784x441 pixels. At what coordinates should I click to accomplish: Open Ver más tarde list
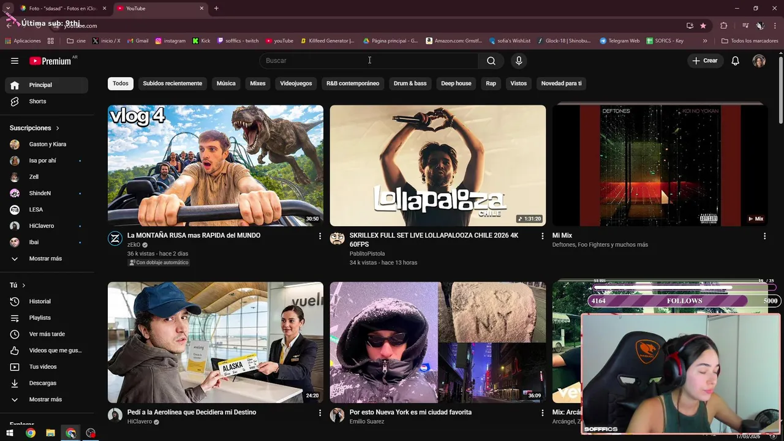click(47, 334)
